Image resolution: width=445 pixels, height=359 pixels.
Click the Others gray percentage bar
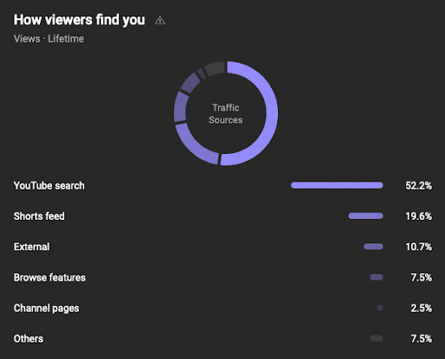pyautogui.click(x=376, y=338)
